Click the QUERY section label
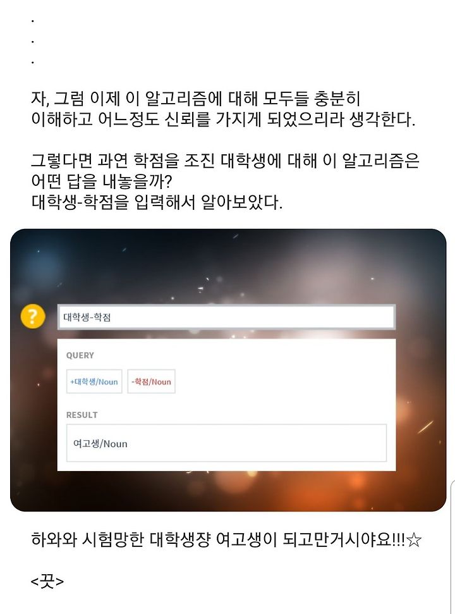Screen dimensions: 455x614 click(x=80, y=355)
